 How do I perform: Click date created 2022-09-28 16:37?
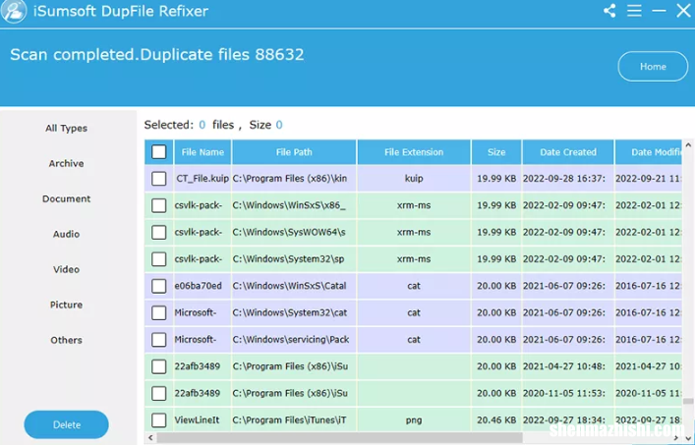564,179
